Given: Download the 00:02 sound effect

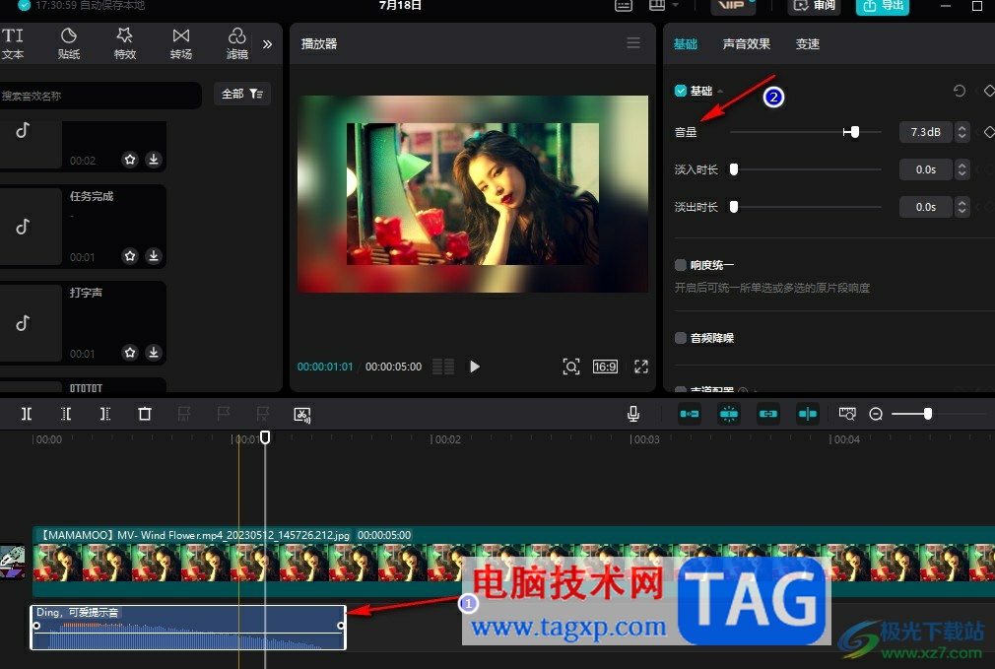Looking at the screenshot, I should pos(154,160).
